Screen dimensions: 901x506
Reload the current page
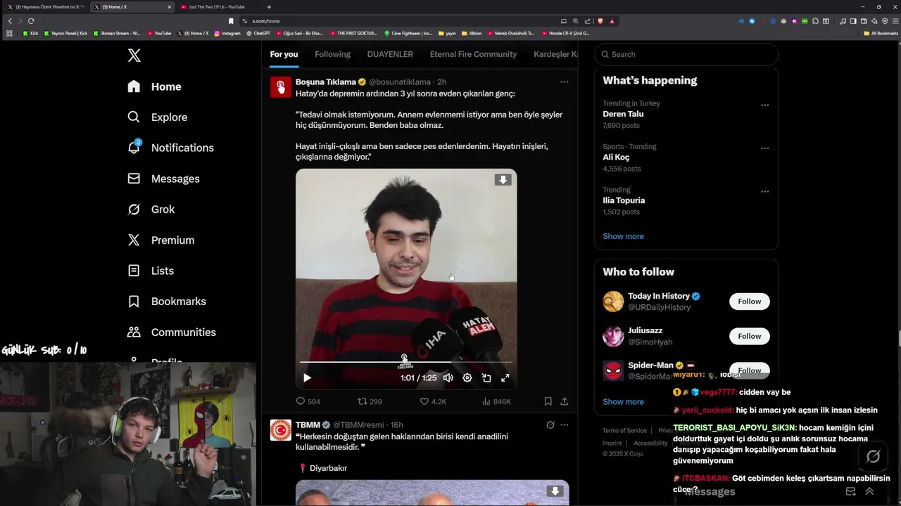tap(31, 21)
